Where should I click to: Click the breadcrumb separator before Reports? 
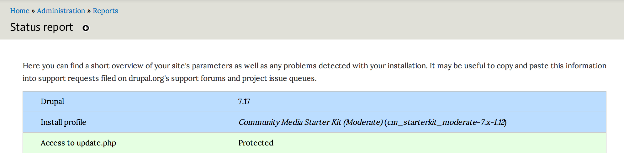89,11
